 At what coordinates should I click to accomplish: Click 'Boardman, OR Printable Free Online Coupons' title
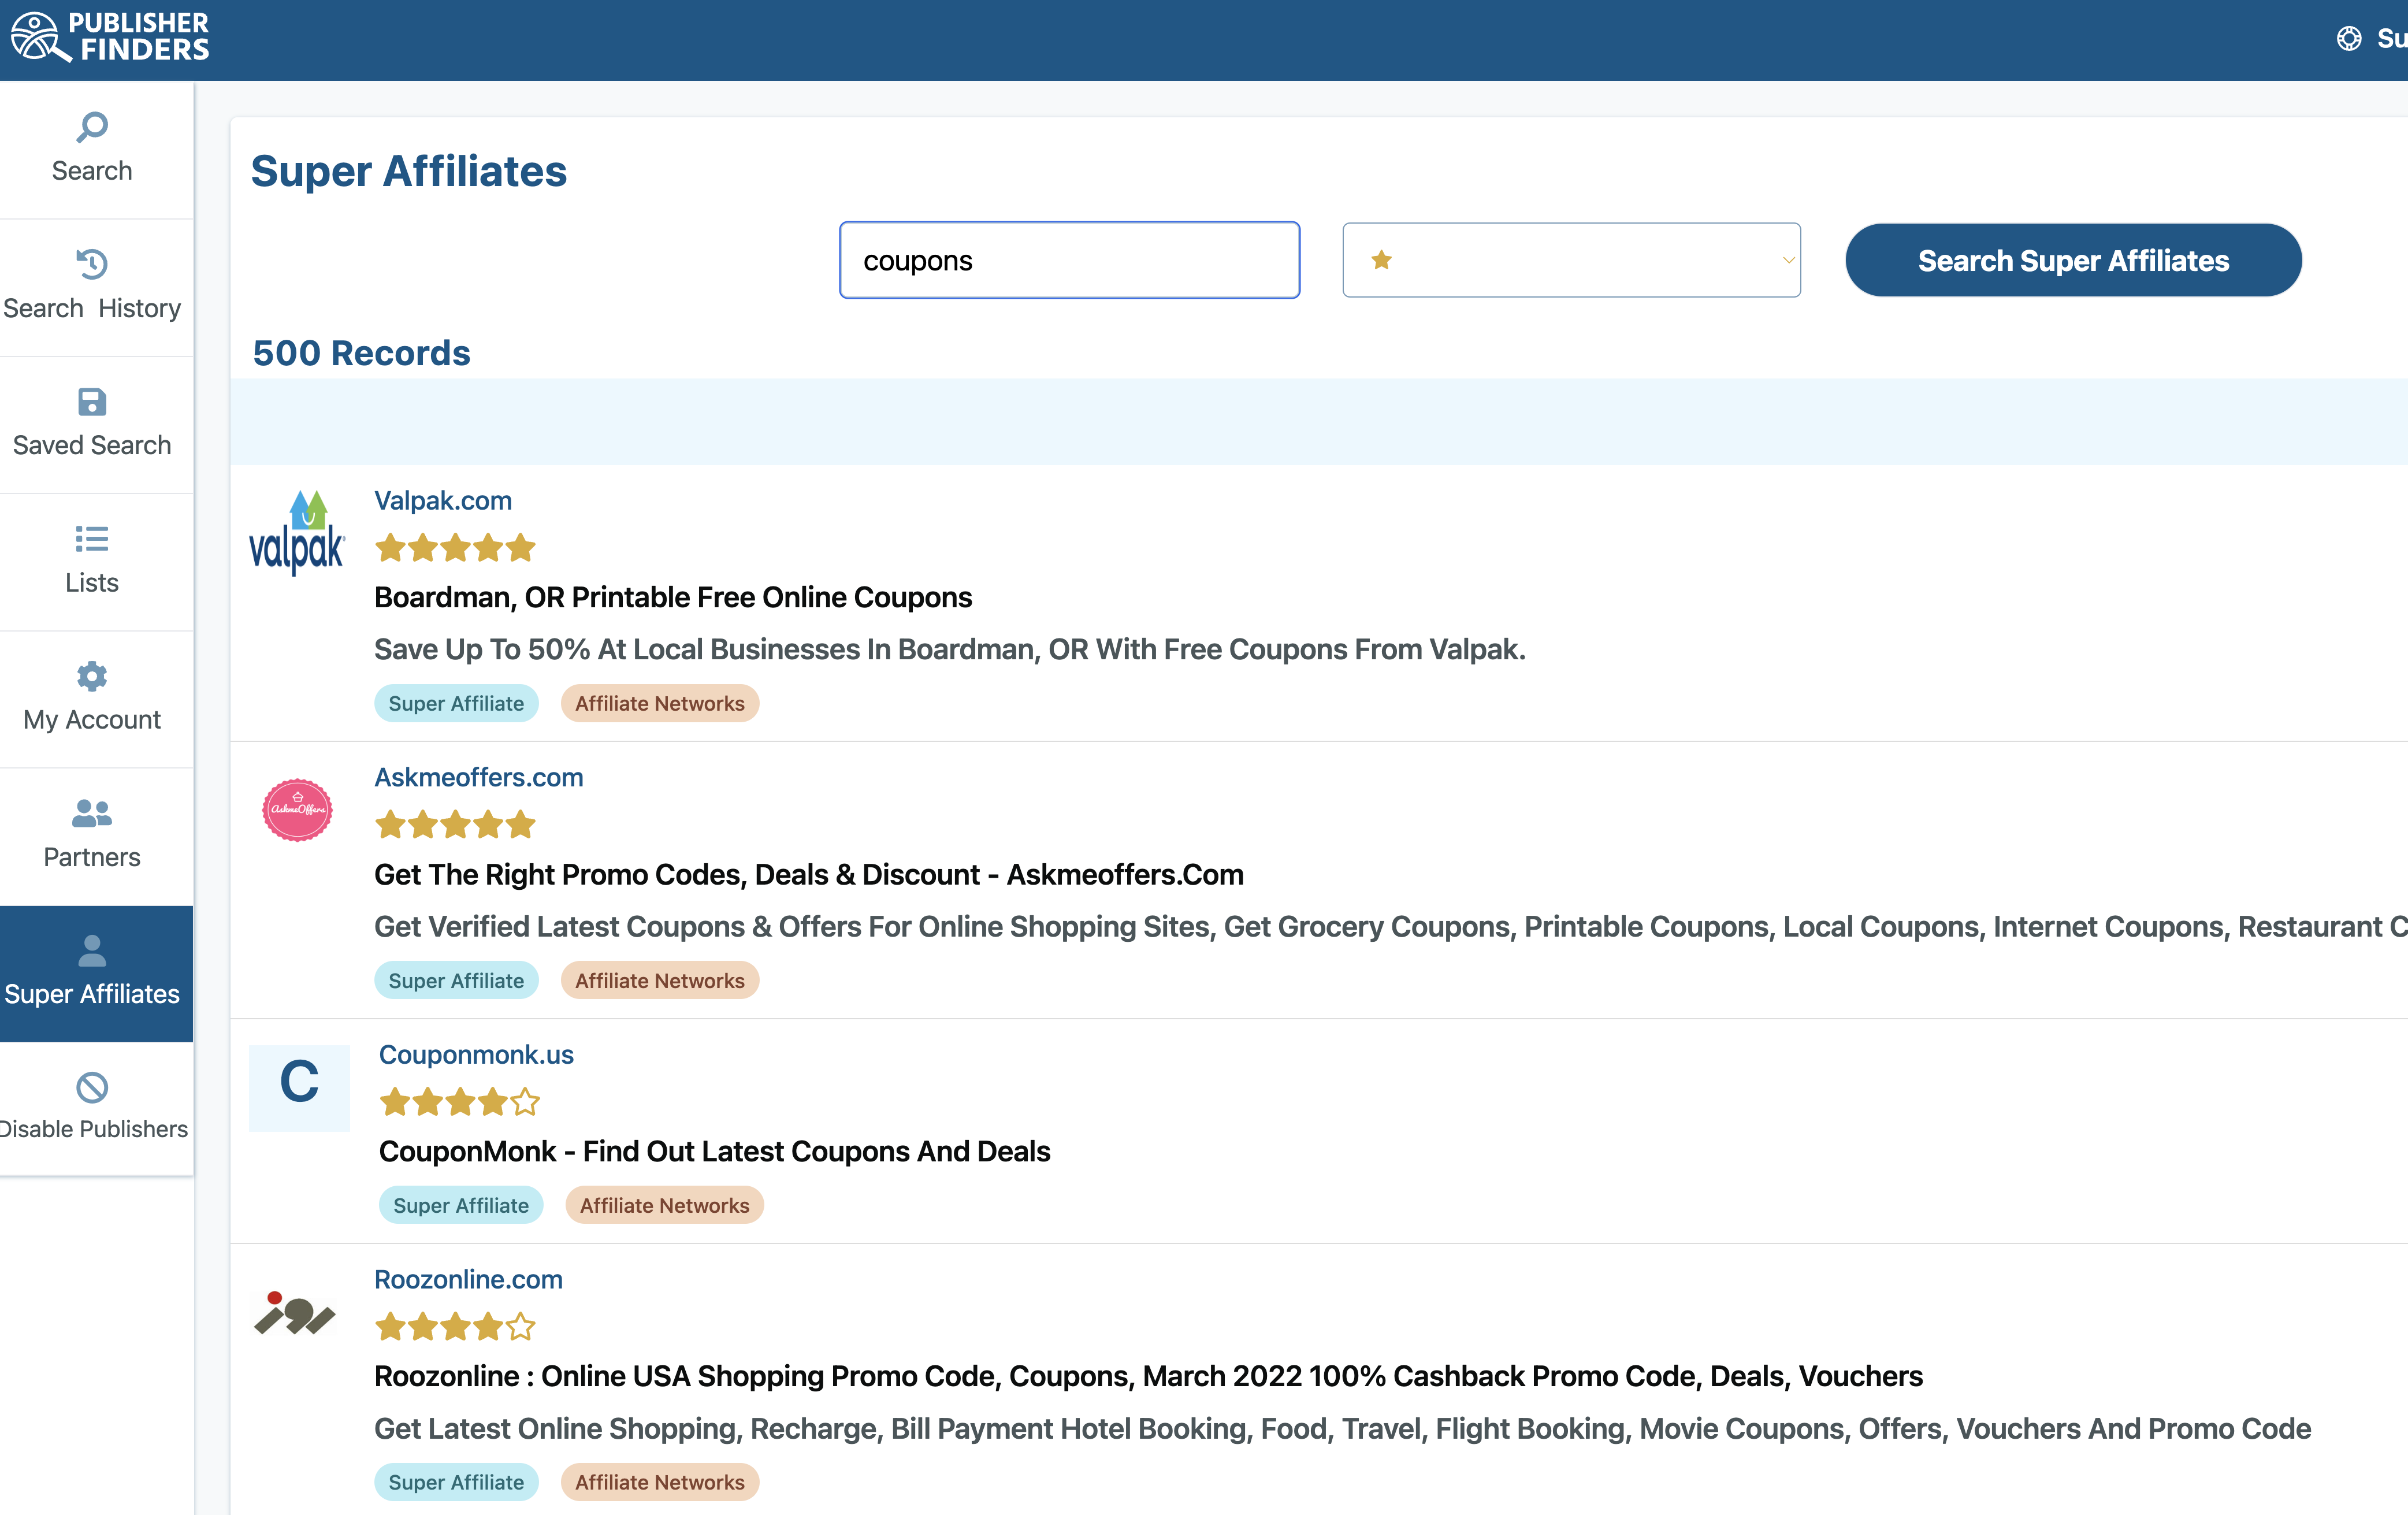pos(673,597)
